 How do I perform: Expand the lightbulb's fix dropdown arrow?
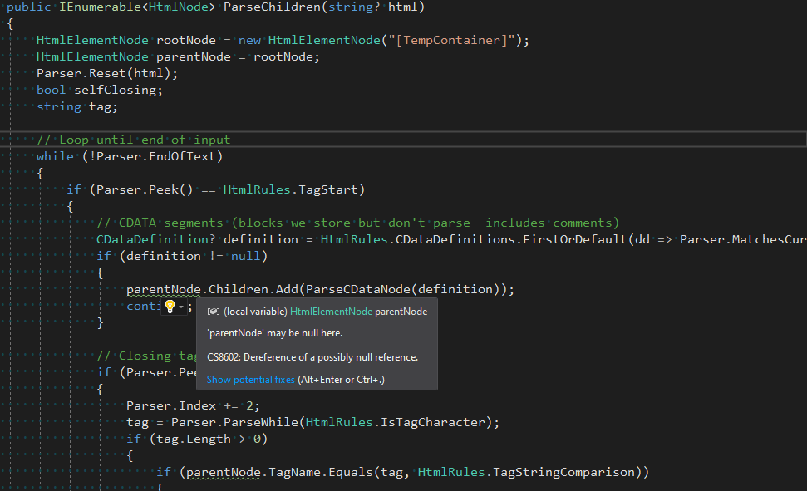coord(182,306)
